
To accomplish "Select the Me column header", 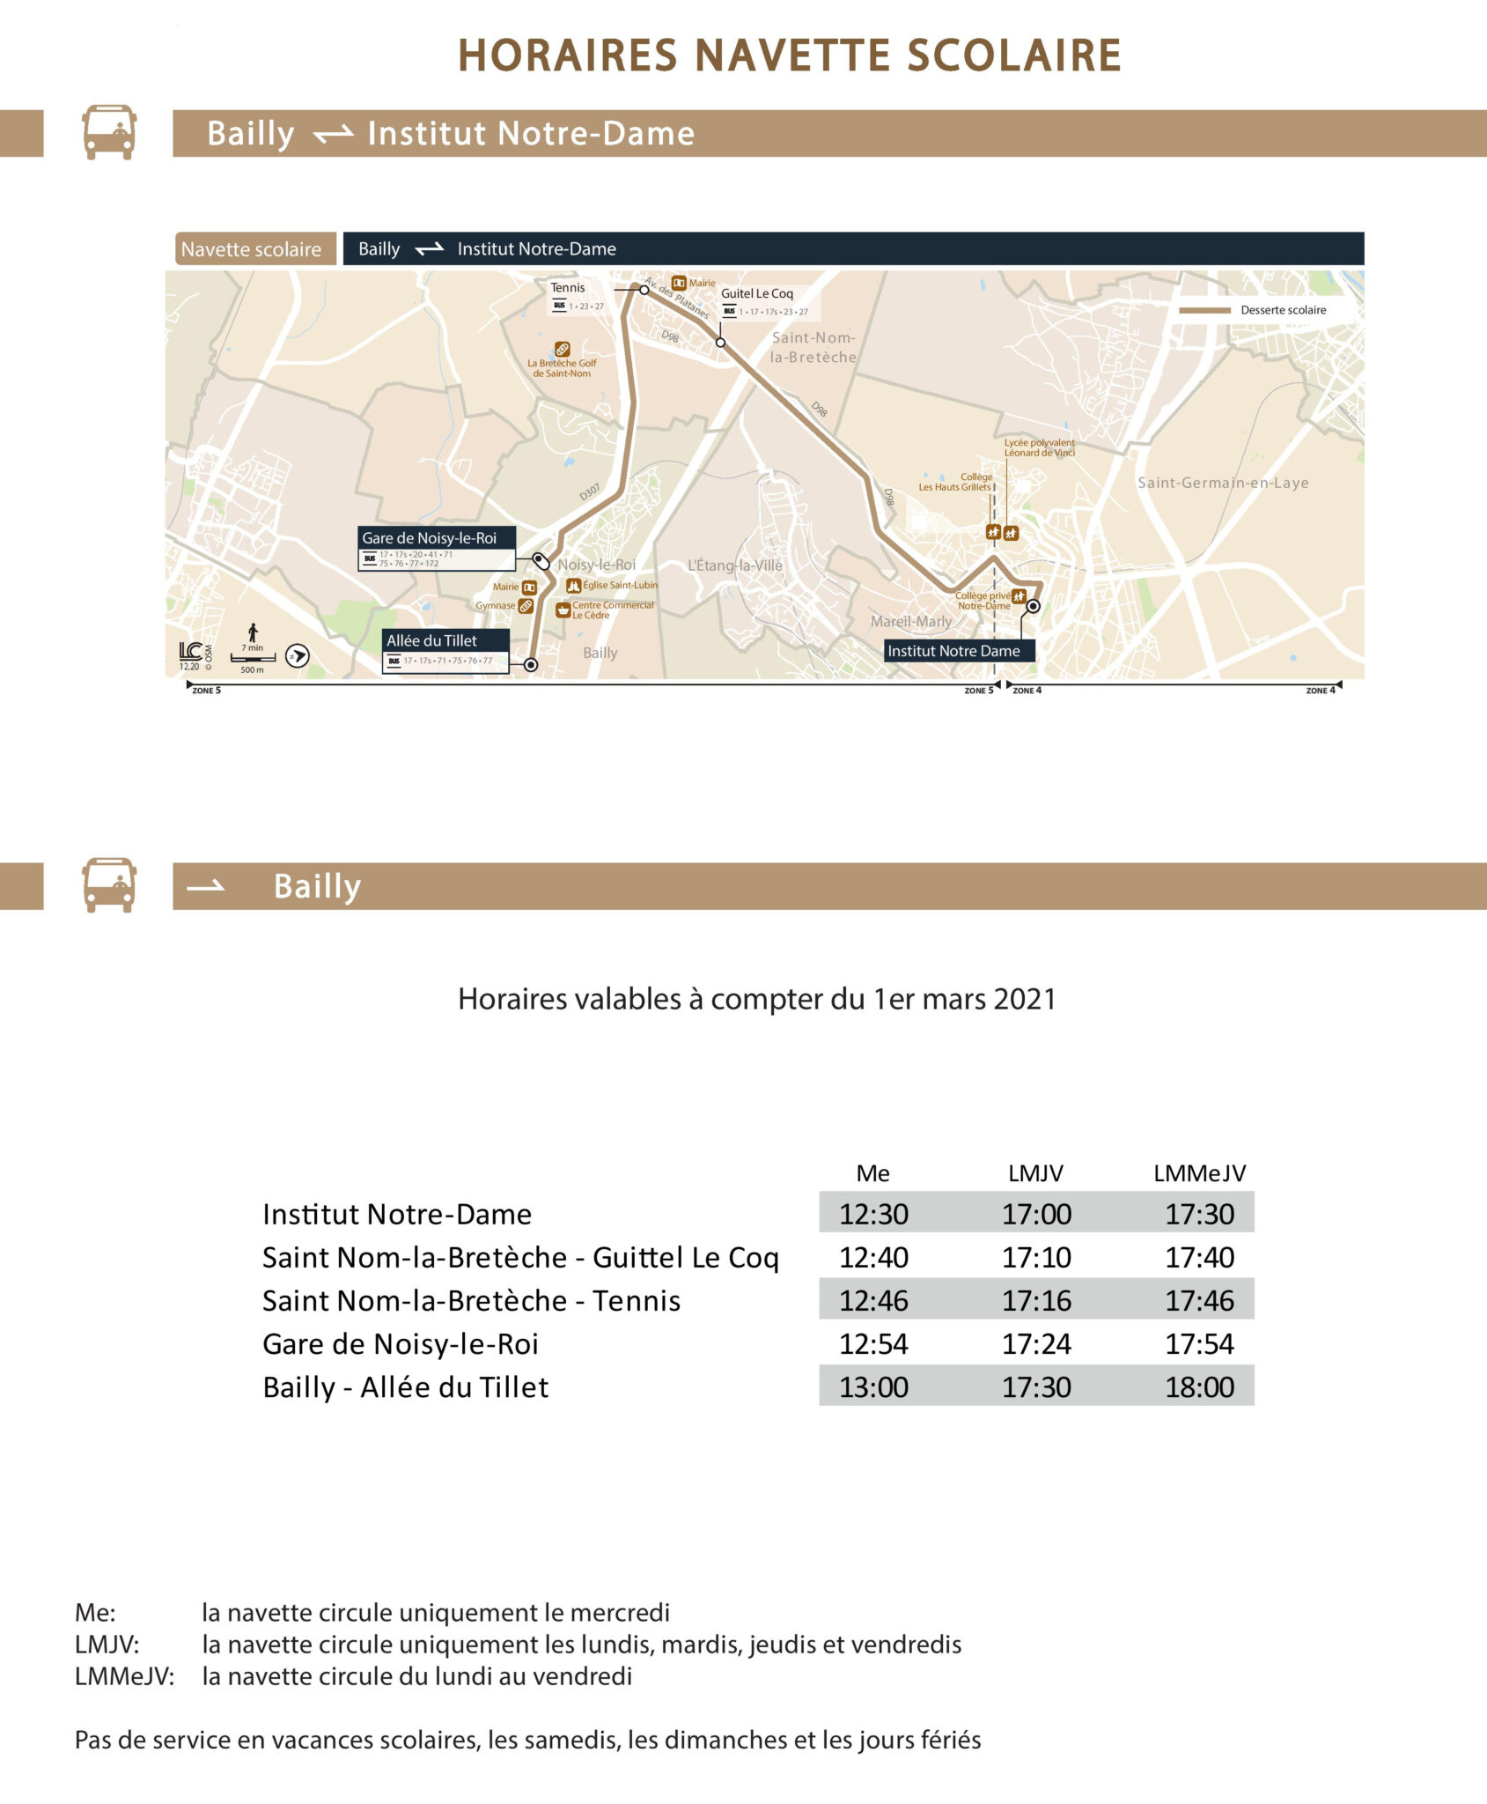I will [x=872, y=1173].
